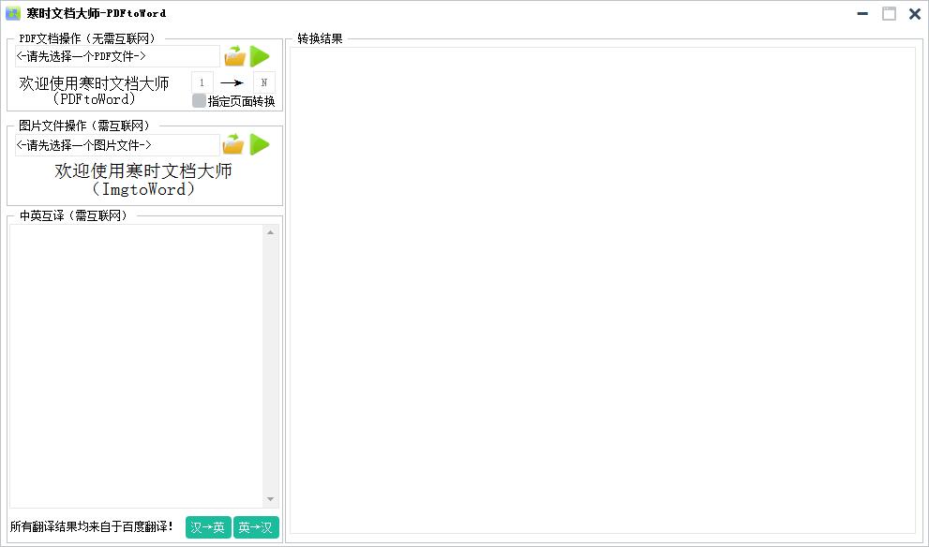The width and height of the screenshot is (929, 547).
Task: Click inside the 中英互译 text area
Action: 136,366
